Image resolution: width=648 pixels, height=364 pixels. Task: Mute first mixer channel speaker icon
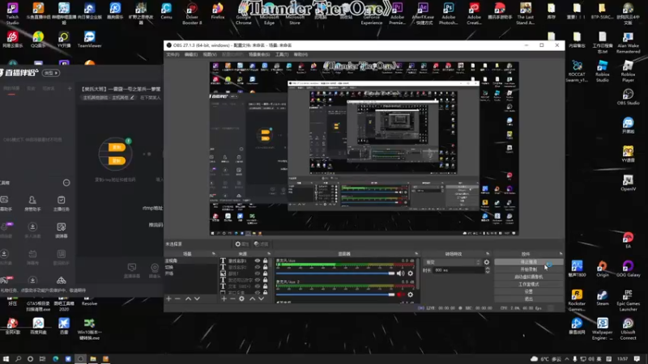click(x=400, y=273)
